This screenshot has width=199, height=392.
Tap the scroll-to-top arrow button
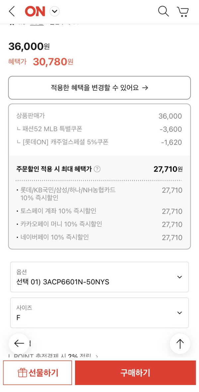click(180, 343)
